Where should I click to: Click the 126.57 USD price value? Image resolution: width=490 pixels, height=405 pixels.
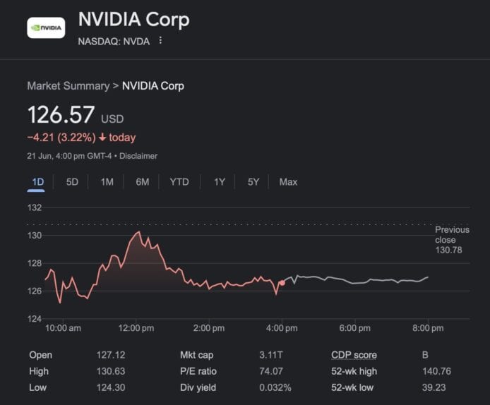62,116
